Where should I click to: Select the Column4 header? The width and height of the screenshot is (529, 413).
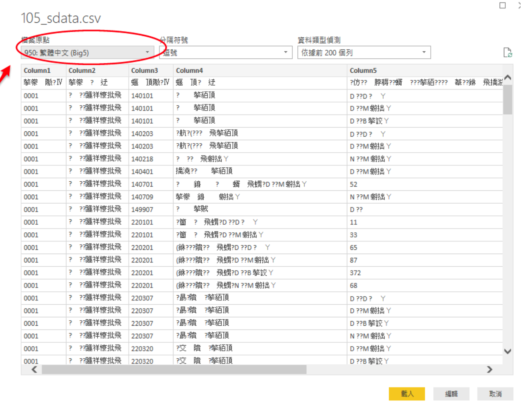point(260,71)
